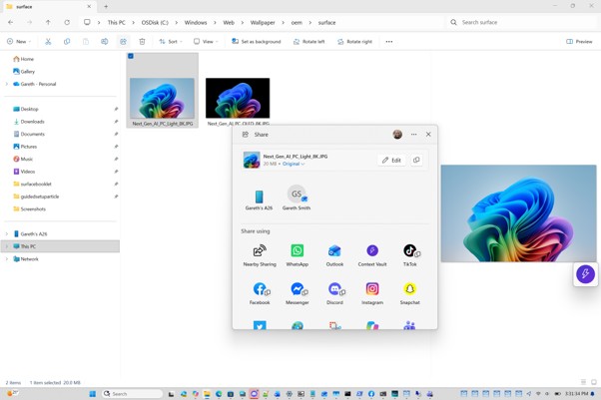Image resolution: width=601 pixels, height=400 pixels.
Task: Add a new File Explorer tab
Action: [x=106, y=7]
